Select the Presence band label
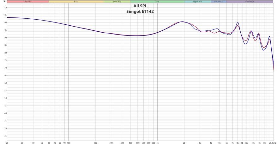This screenshot has width=277, height=145. pos(219,2)
